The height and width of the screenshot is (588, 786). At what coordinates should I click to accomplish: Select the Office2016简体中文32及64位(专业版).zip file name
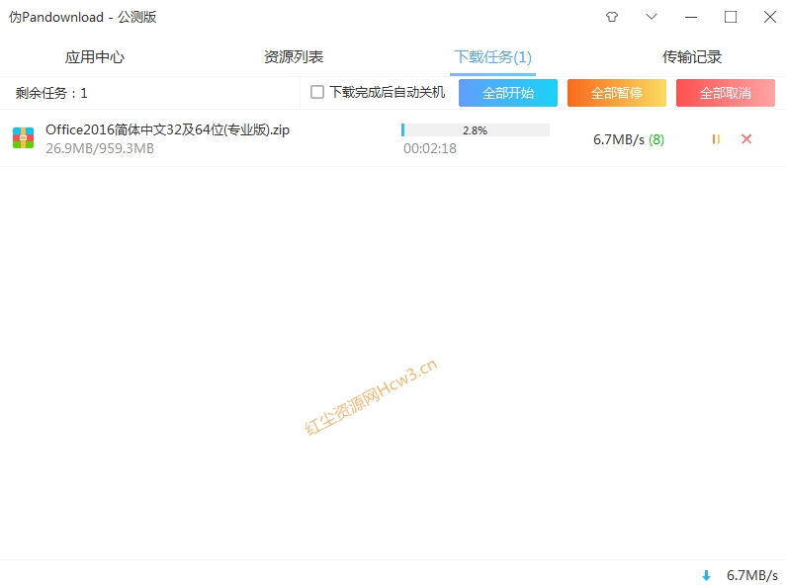[167, 129]
